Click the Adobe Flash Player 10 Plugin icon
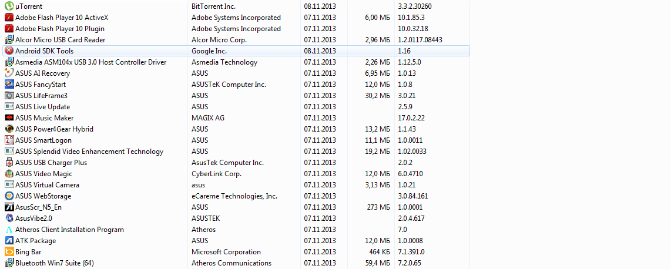This screenshot has height=269, width=671. 9,29
